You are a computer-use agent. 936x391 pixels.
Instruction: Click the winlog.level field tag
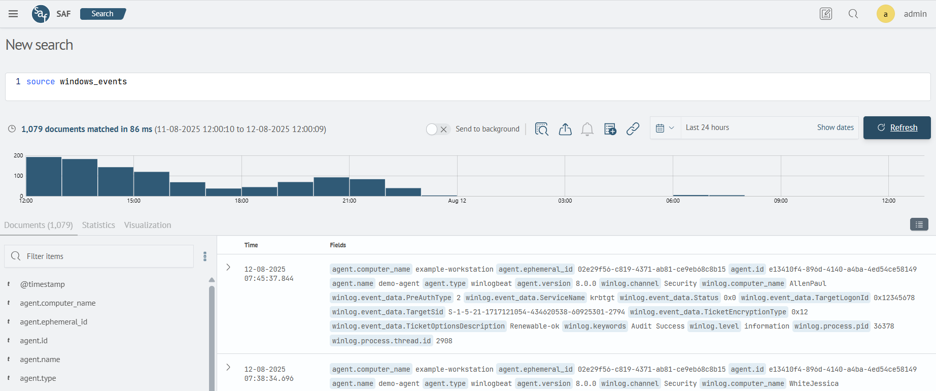click(x=714, y=326)
